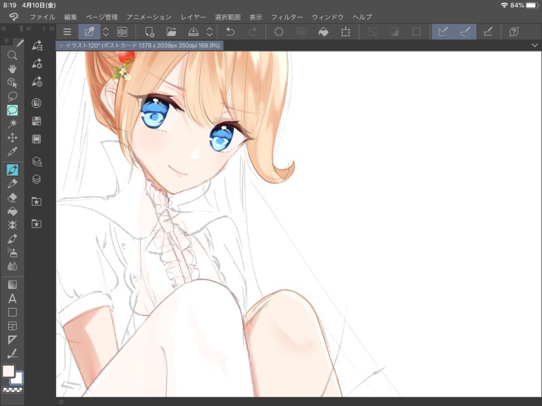Click the Scale/Rotate transform icon
This screenshot has width=542, height=406.
coord(346,32)
